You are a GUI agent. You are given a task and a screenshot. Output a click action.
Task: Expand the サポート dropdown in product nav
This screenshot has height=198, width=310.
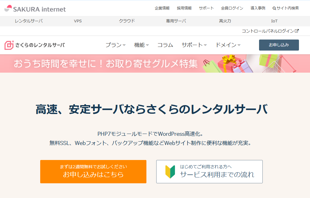click(x=194, y=45)
